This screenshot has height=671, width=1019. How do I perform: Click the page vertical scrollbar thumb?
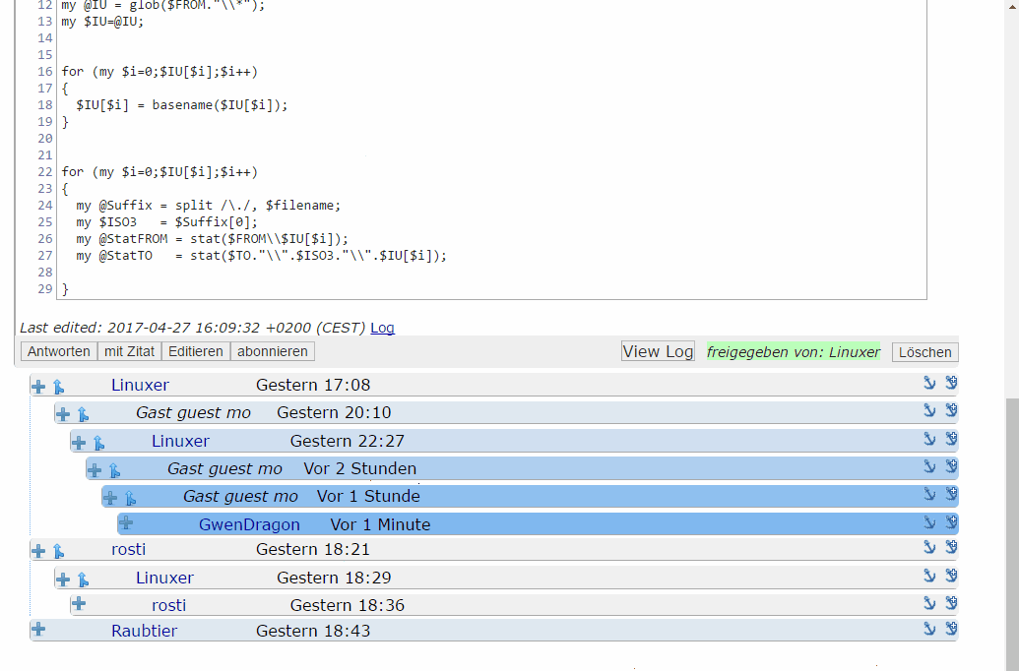[1012, 532]
